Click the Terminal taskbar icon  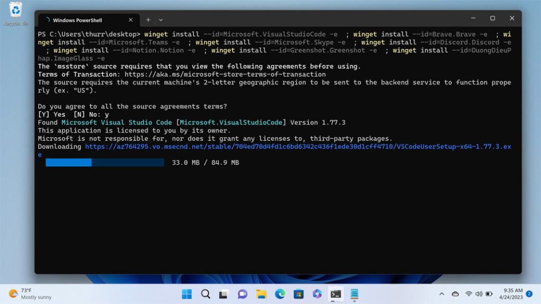[x=335, y=294]
